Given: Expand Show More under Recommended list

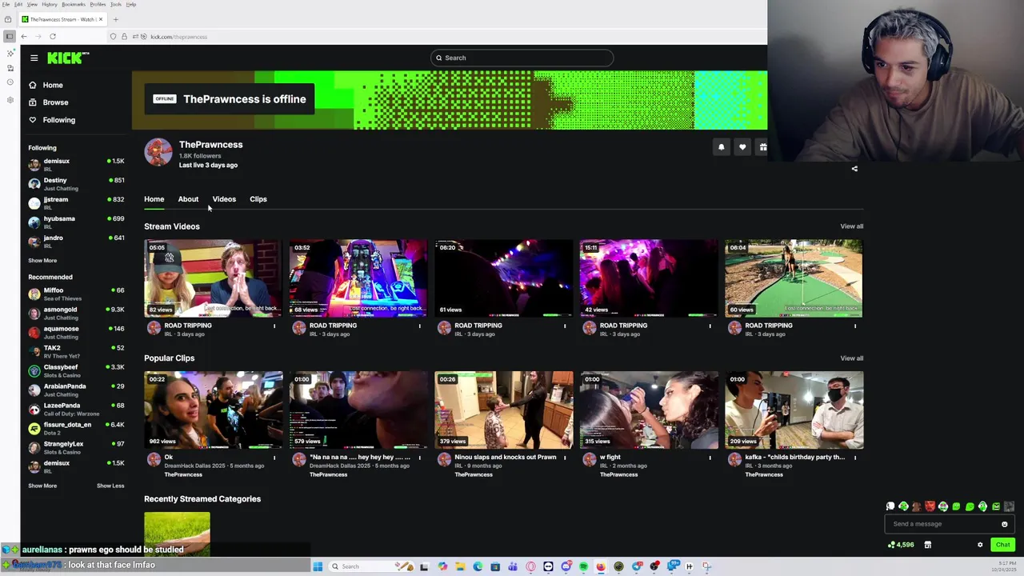Looking at the screenshot, I should coord(42,486).
